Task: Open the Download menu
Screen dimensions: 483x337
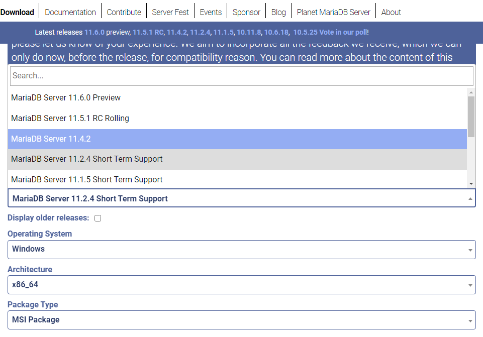Action: coord(18,12)
